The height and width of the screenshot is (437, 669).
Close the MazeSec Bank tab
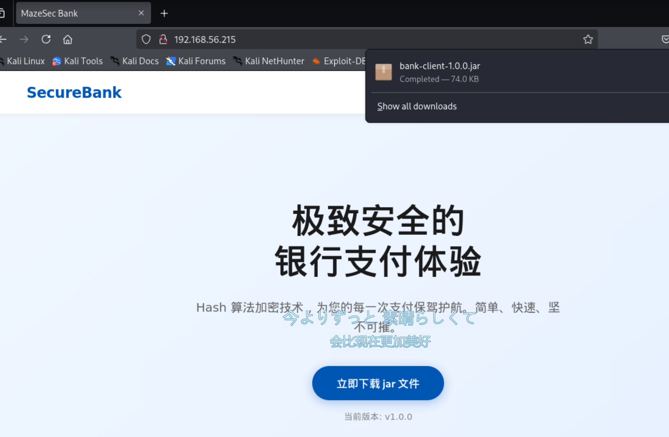(141, 13)
